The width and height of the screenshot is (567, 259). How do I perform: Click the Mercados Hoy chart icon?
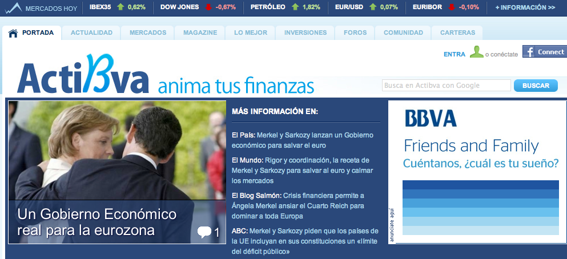[x=13, y=8]
